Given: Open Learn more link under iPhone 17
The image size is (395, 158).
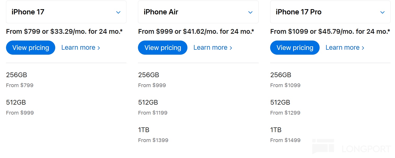Looking at the screenshot, I should 80,48.
